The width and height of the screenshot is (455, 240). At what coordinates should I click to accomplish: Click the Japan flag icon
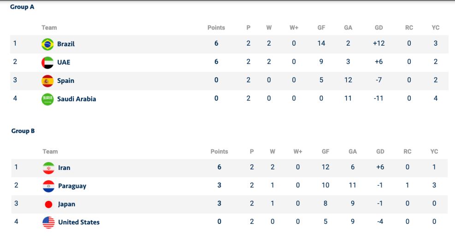(x=48, y=205)
